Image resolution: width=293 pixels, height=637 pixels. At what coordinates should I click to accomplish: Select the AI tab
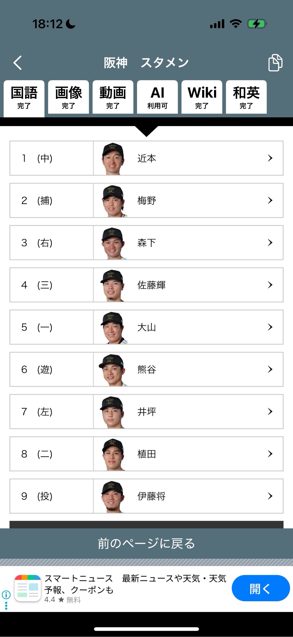point(157,97)
